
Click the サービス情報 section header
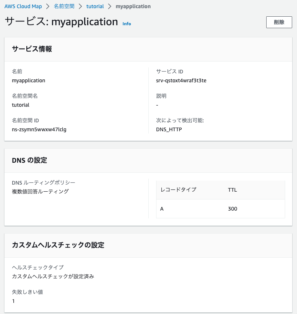click(x=32, y=49)
